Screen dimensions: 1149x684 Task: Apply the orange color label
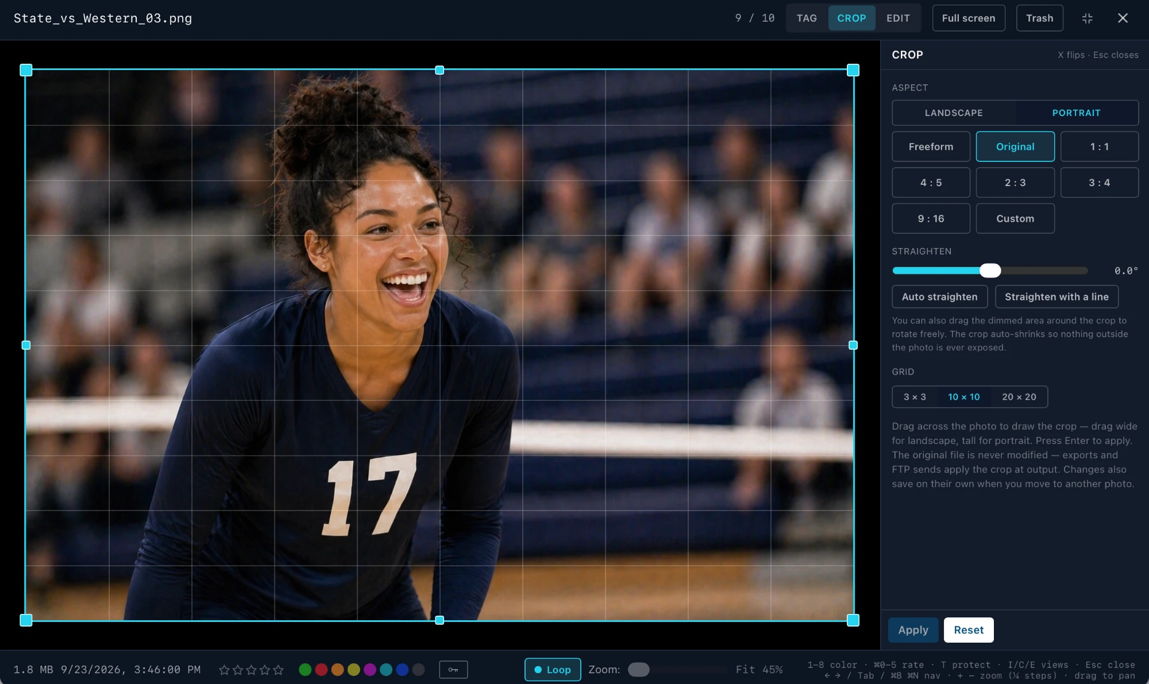337,670
